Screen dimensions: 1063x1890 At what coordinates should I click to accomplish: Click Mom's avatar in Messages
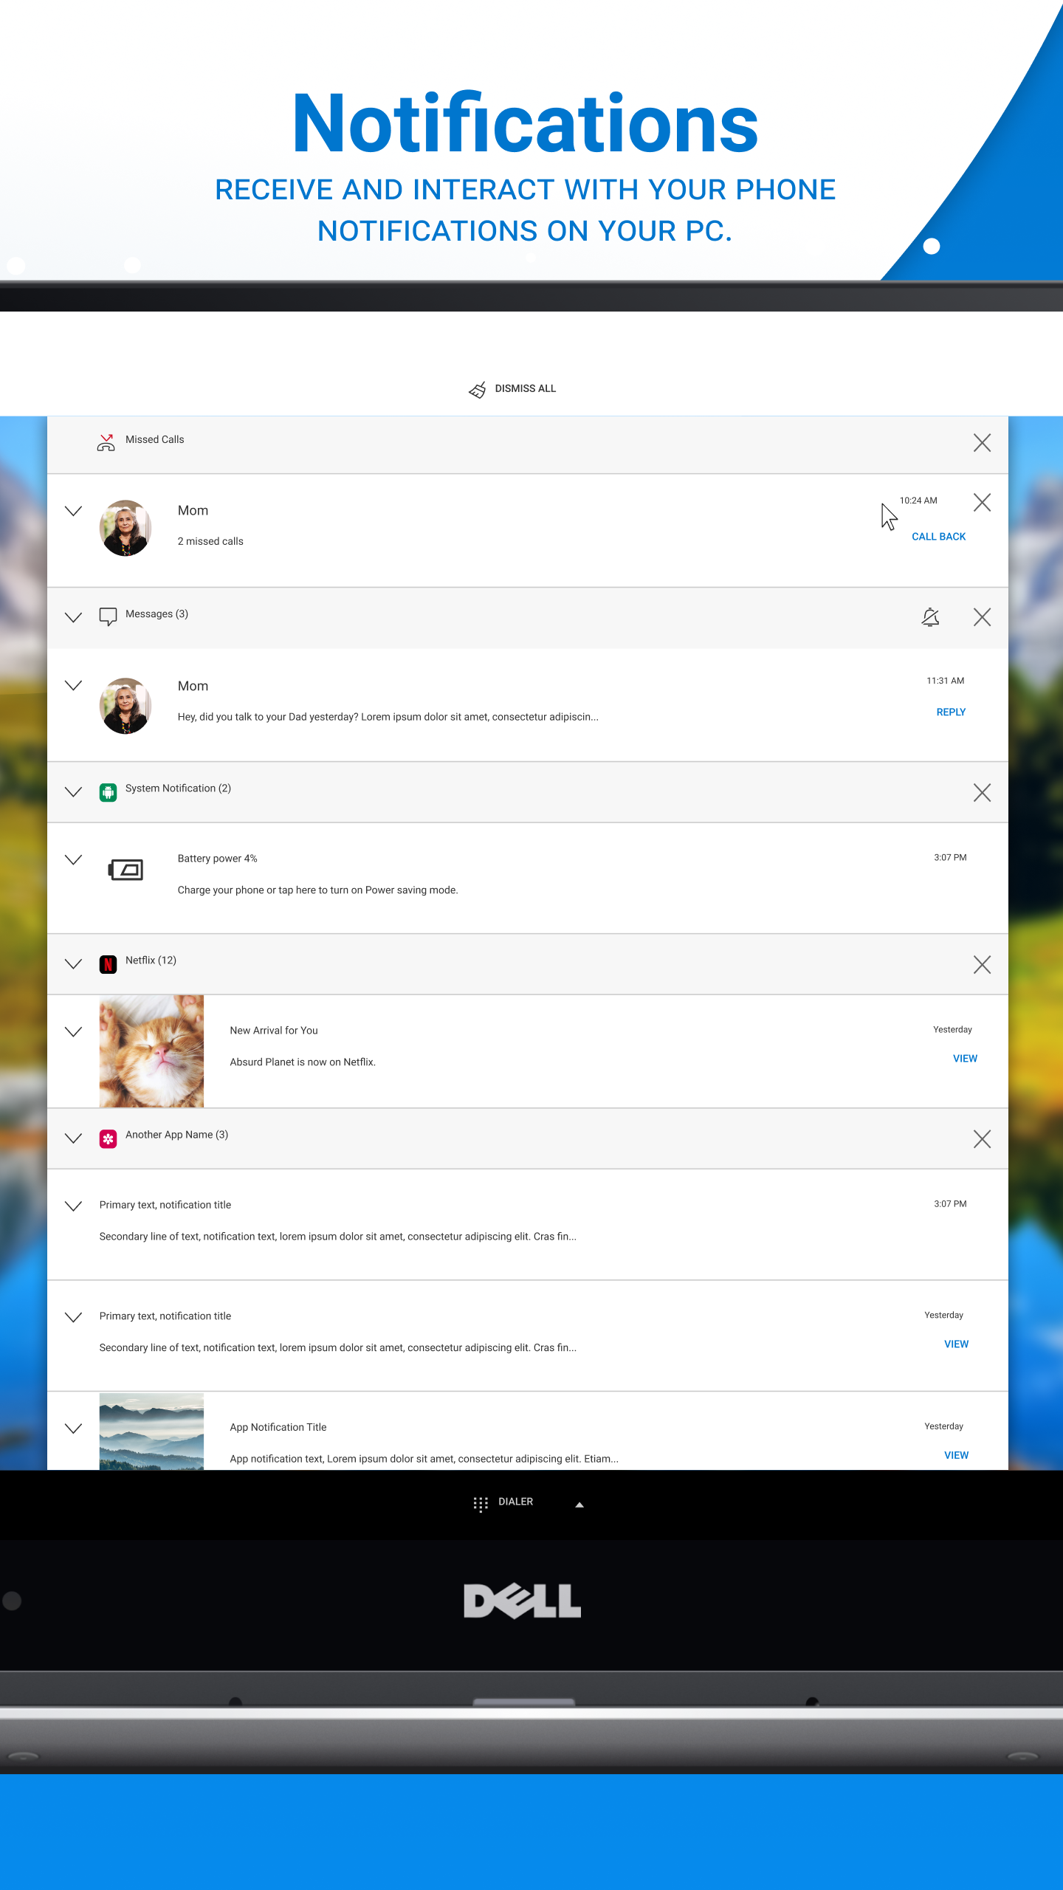125,706
